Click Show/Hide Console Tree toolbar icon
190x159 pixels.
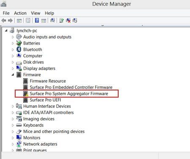19,21
